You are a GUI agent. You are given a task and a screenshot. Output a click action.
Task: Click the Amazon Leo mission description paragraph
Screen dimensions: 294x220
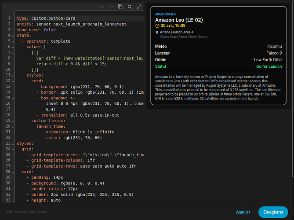[218, 88]
